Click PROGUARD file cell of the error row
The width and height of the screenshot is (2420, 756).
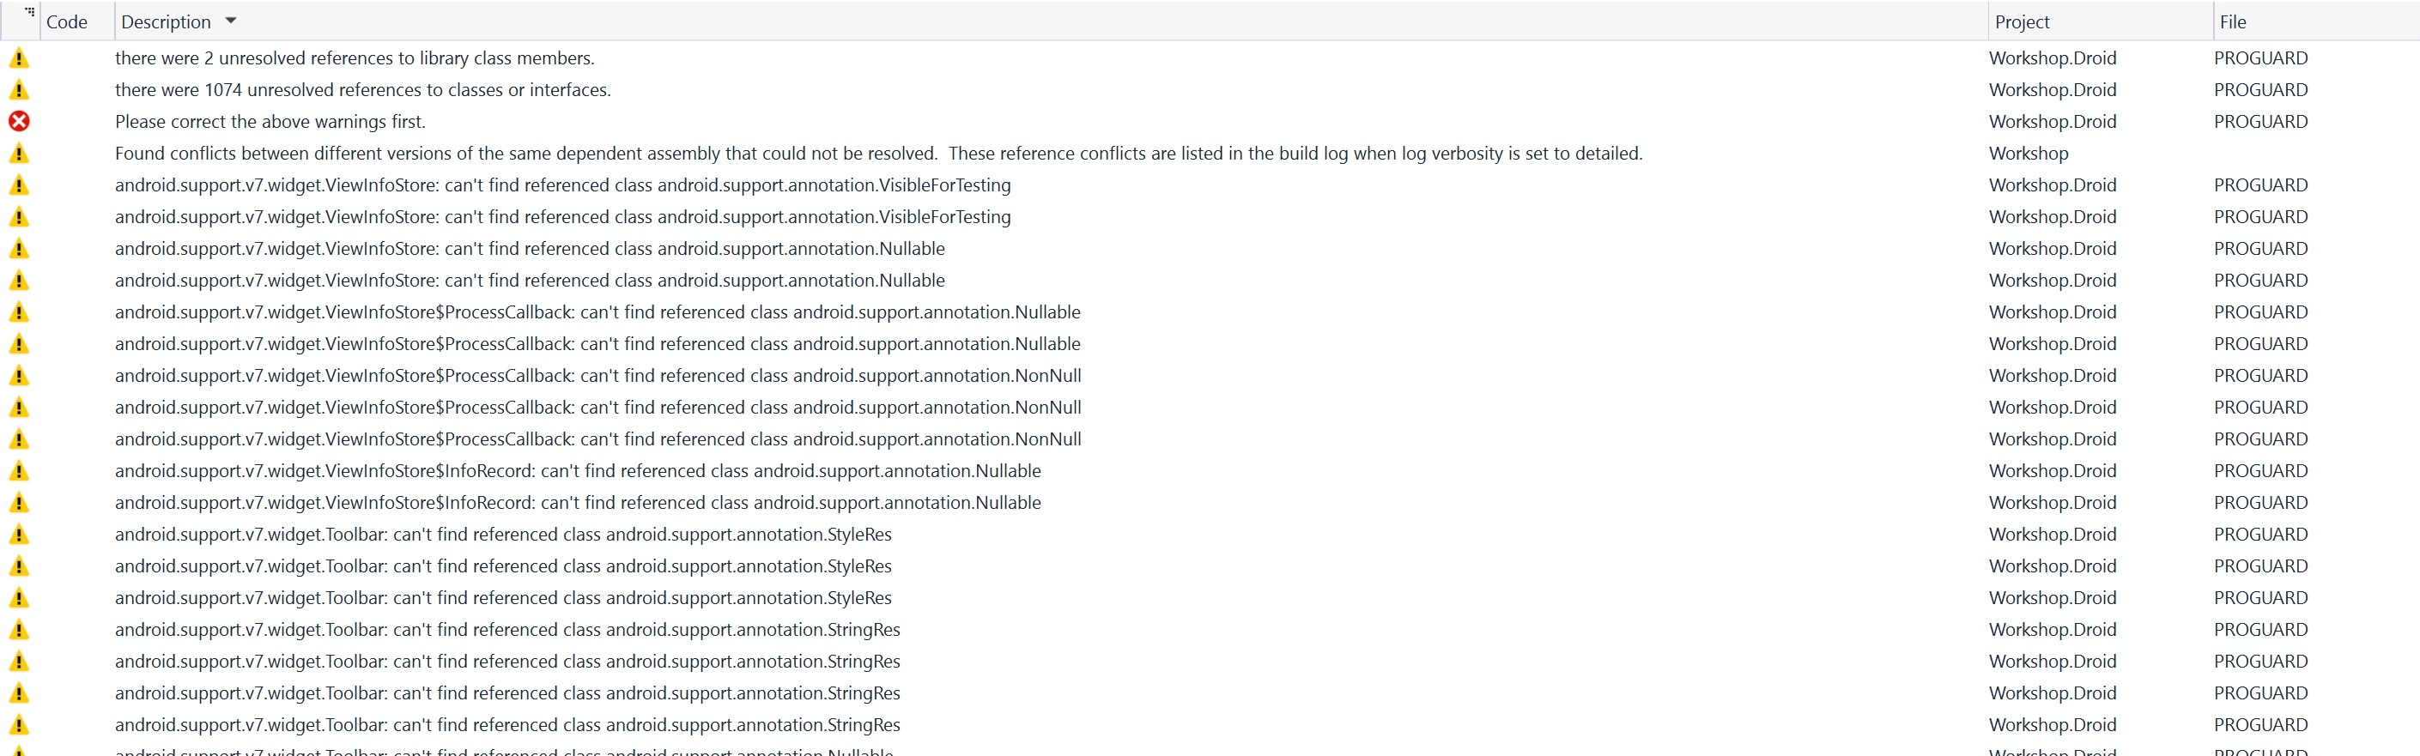pyautogui.click(x=2260, y=121)
